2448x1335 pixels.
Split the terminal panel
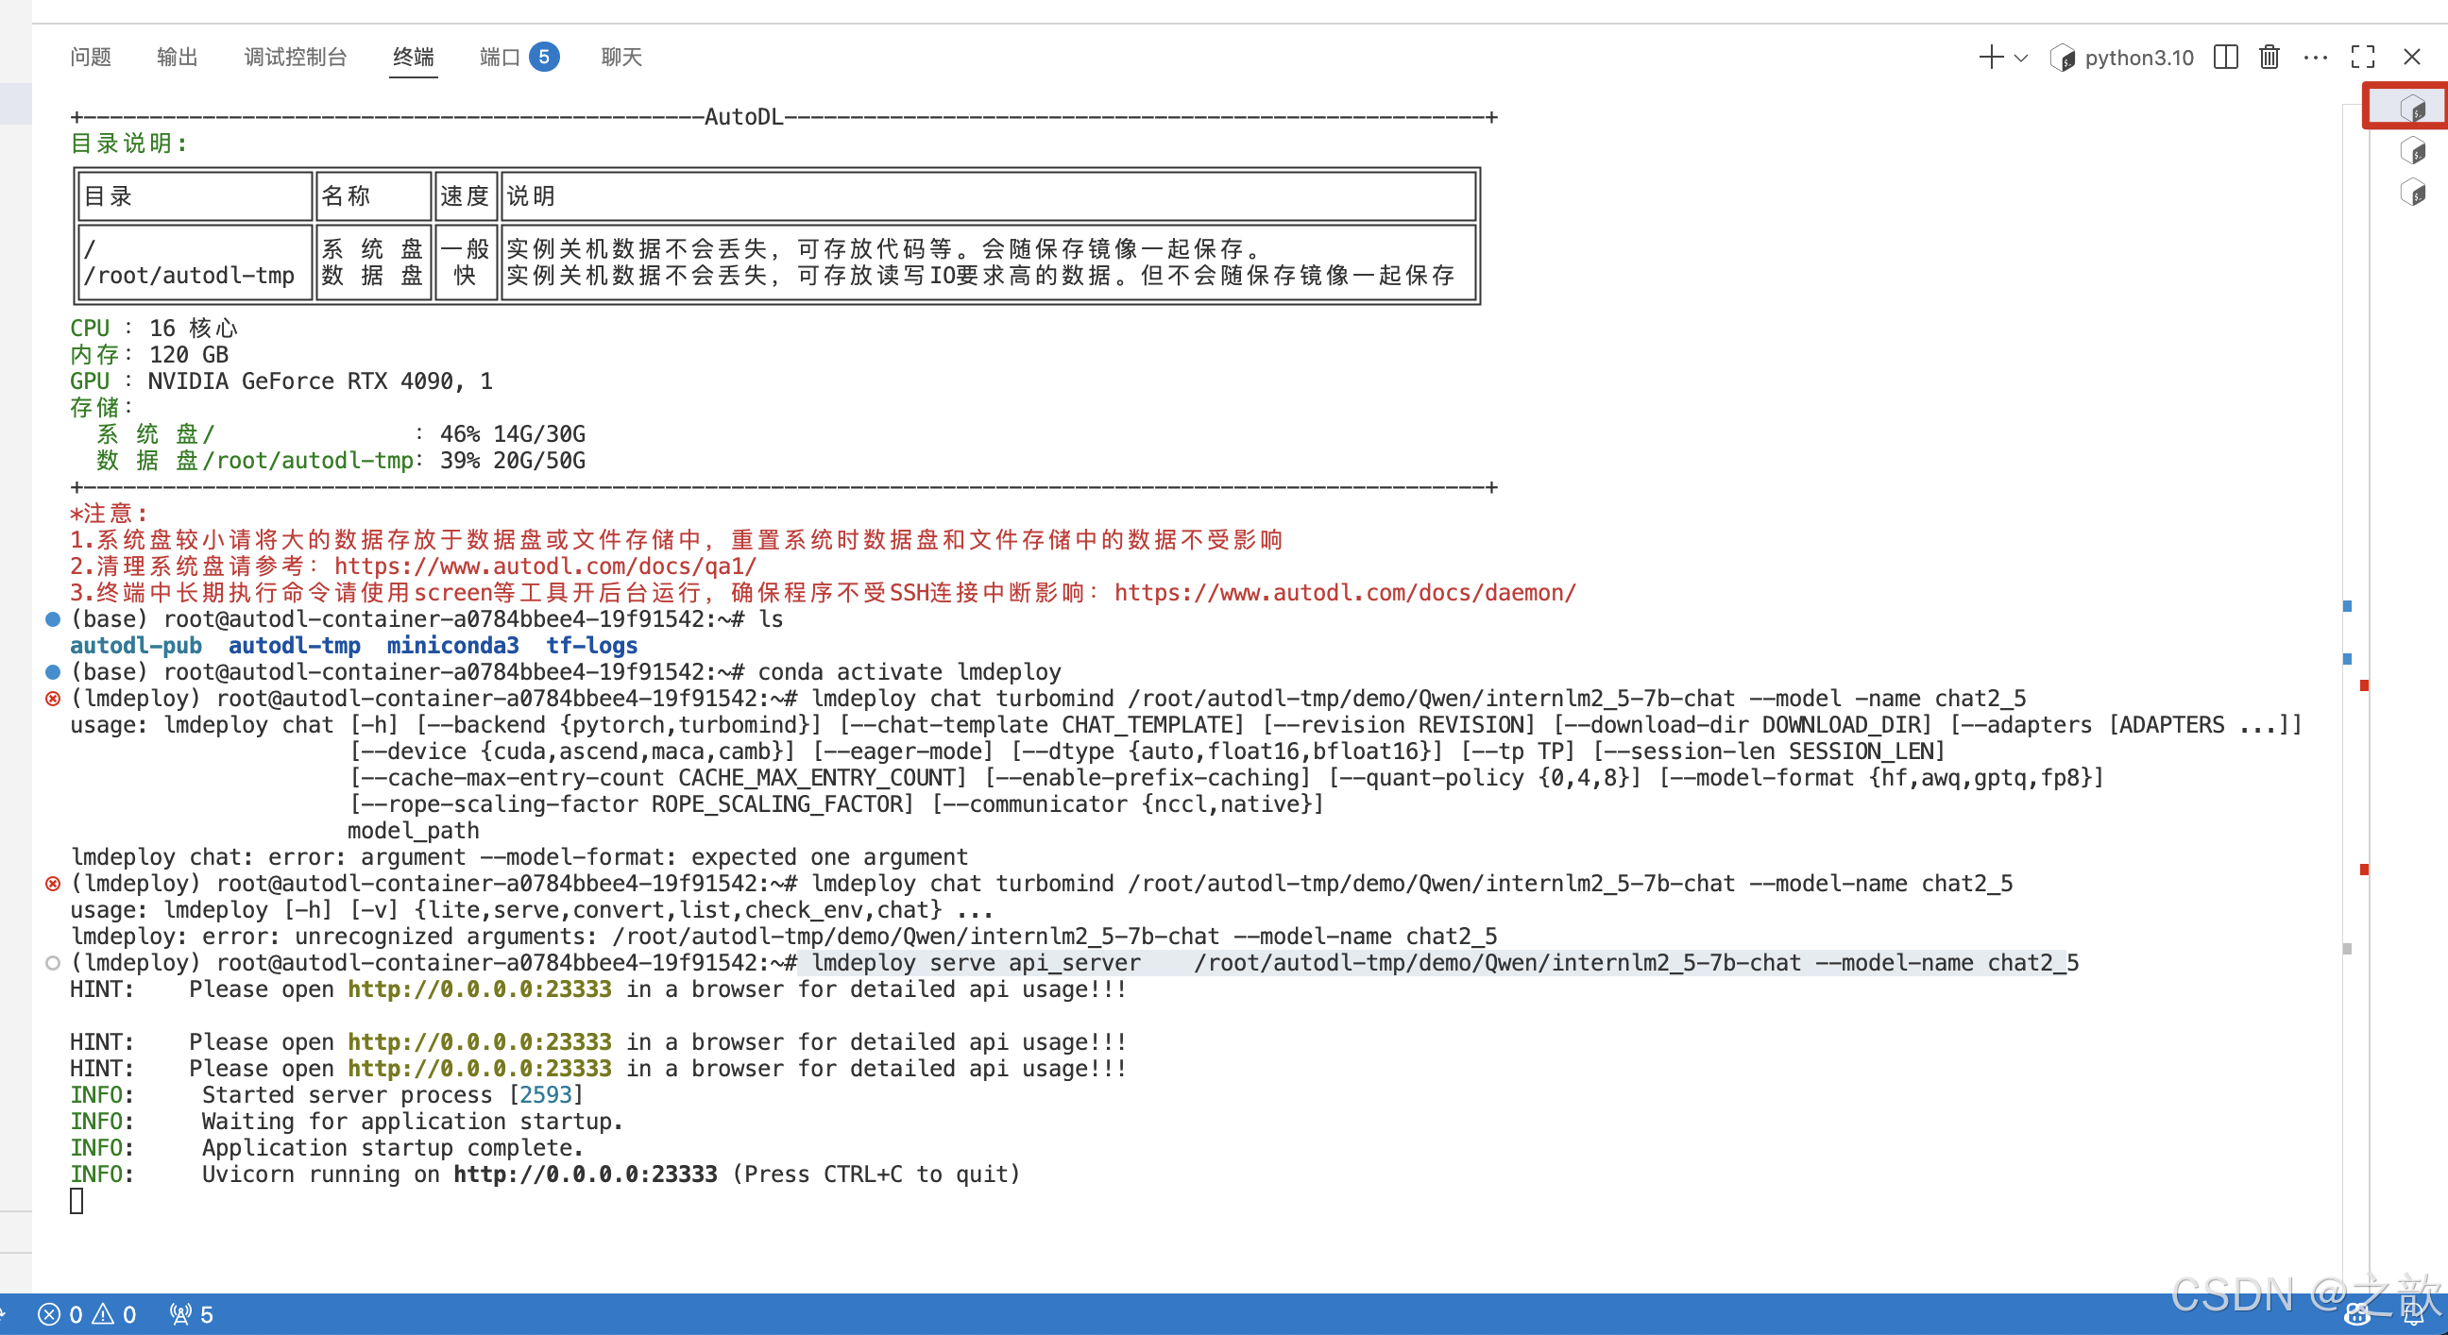click(x=2226, y=57)
